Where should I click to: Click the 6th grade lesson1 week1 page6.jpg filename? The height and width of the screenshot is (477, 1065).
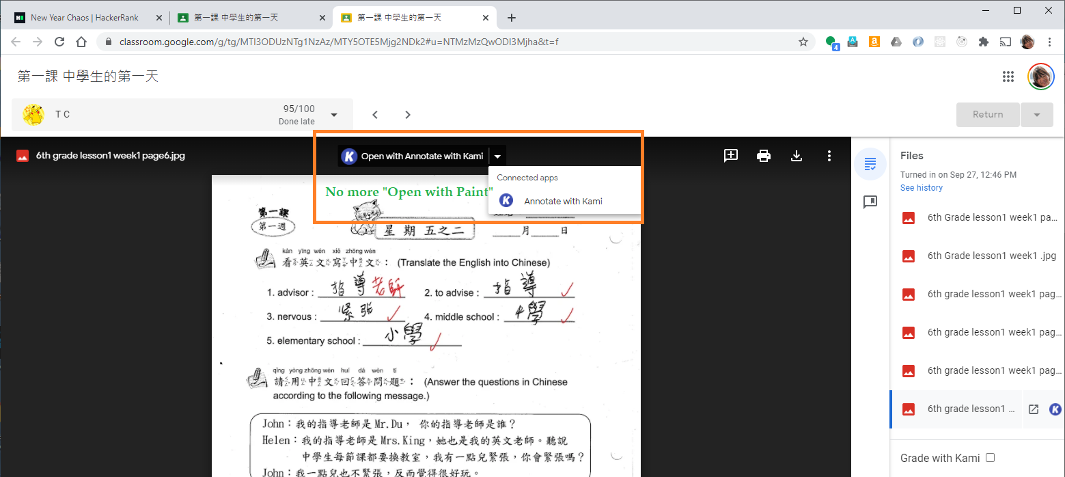click(x=111, y=156)
